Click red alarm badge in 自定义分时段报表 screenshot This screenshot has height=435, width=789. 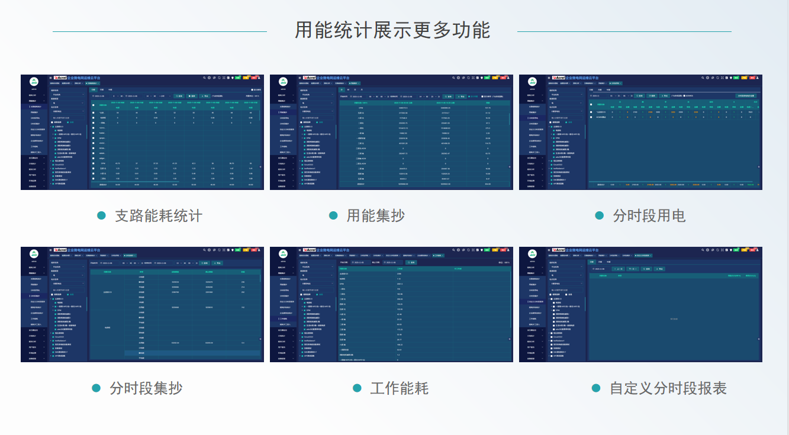coord(752,249)
